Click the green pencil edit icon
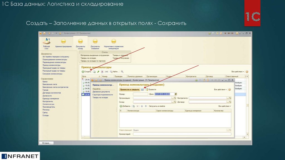The height and width of the screenshot is (160, 285). click(98, 72)
